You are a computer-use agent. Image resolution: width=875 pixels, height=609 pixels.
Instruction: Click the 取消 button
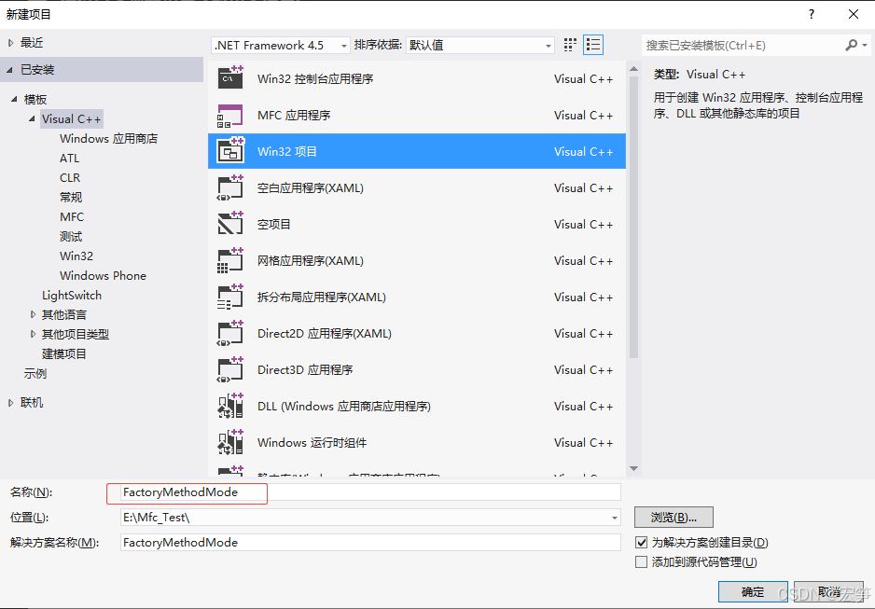coord(828,591)
